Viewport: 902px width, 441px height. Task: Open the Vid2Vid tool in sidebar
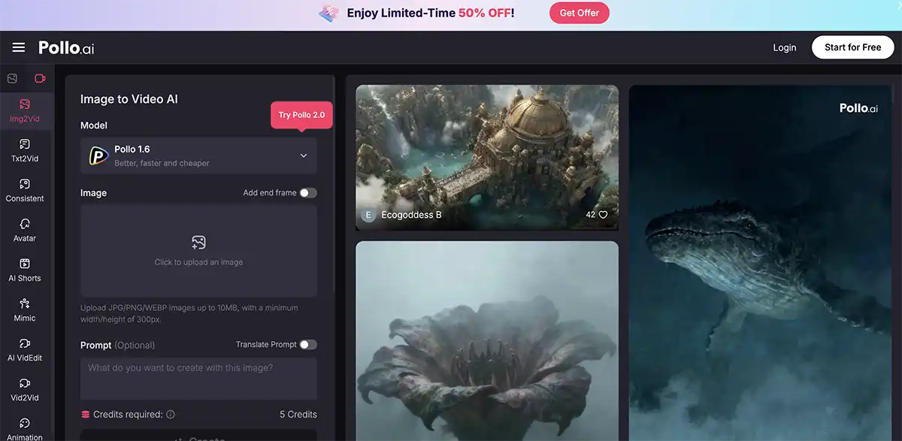(x=25, y=389)
